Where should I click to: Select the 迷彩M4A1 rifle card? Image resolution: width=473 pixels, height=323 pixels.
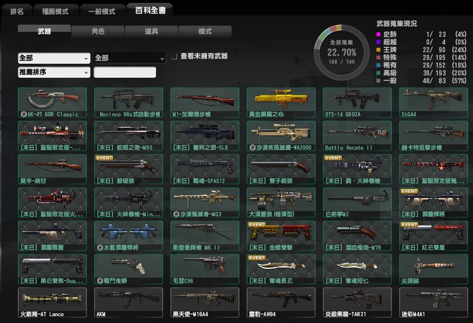pyautogui.click(x=434, y=303)
